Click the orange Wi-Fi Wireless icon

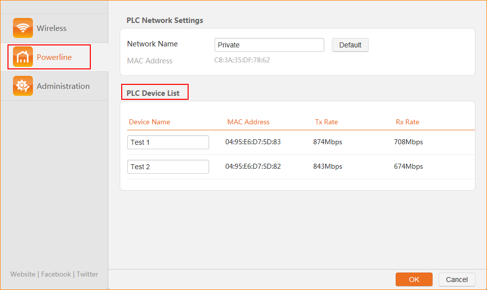23,28
